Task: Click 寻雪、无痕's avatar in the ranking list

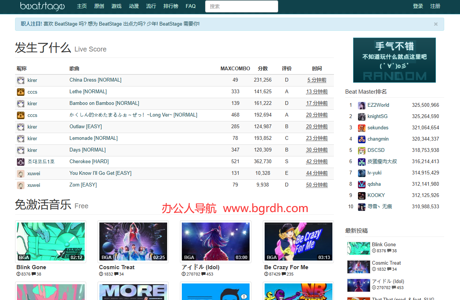Action: [x=362, y=207]
